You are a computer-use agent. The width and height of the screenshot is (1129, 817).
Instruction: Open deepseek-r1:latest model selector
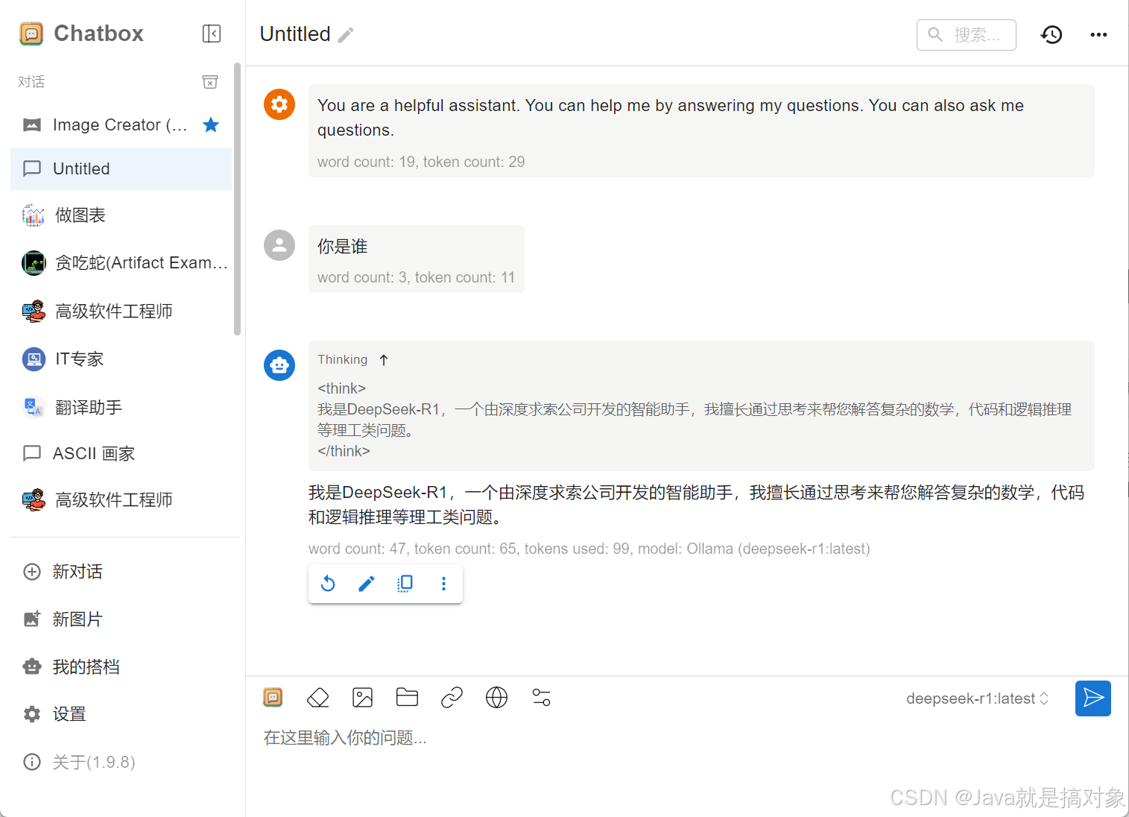point(978,698)
